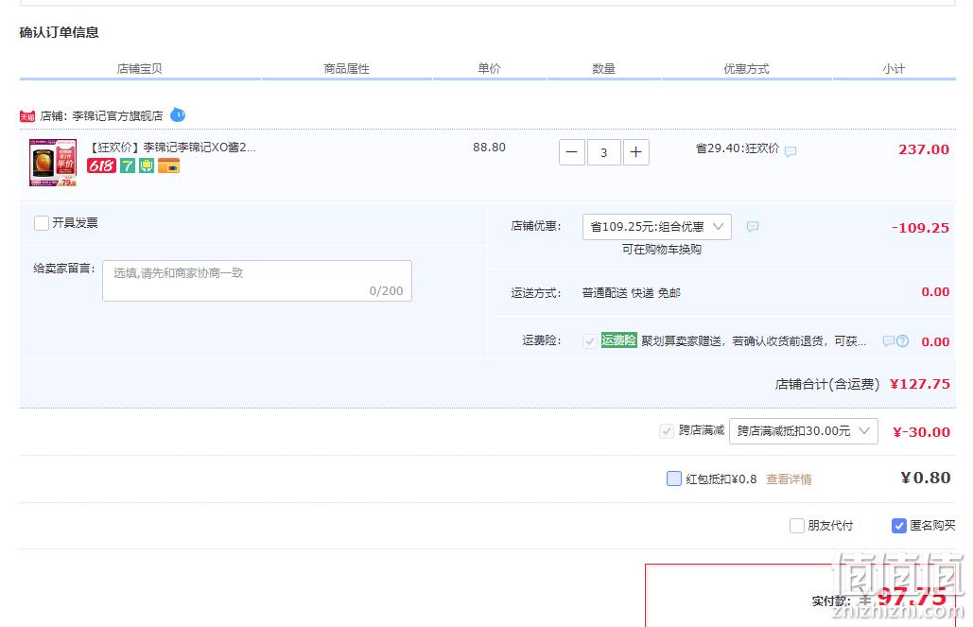
Task: Click the green 7-day return badge
Action: (x=128, y=165)
